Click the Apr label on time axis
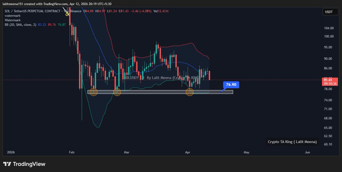 (188, 152)
